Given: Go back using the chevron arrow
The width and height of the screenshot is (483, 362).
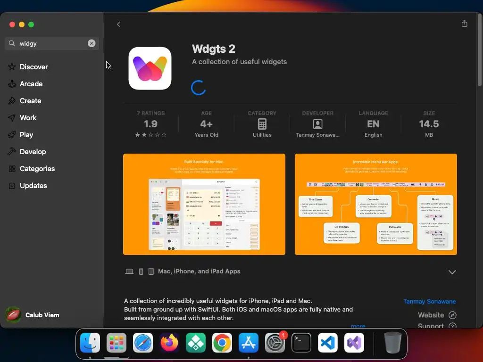Looking at the screenshot, I should (x=118, y=25).
